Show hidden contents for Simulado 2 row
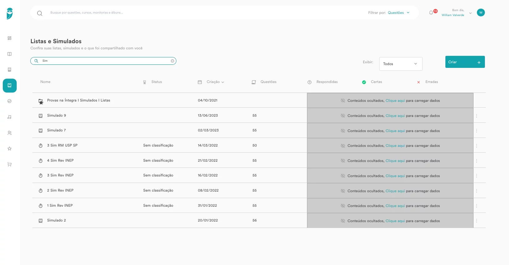This screenshot has height=265, width=509. click(395, 221)
